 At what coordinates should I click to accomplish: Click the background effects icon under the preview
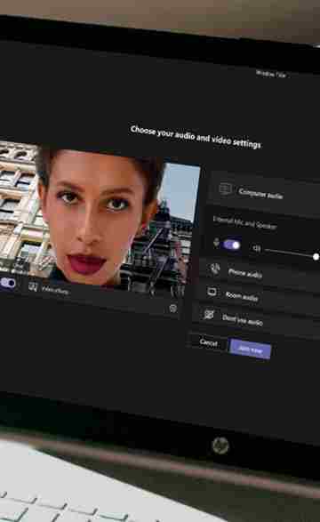pos(33,286)
